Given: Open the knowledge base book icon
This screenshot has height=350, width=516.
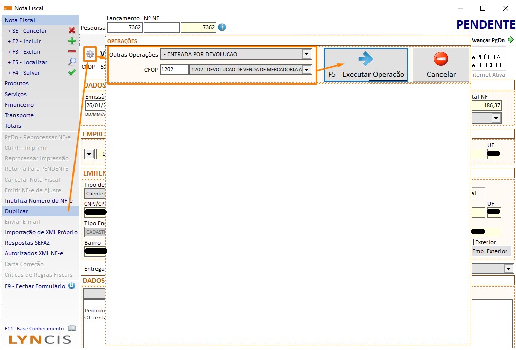Looking at the screenshot, I should (72, 328).
